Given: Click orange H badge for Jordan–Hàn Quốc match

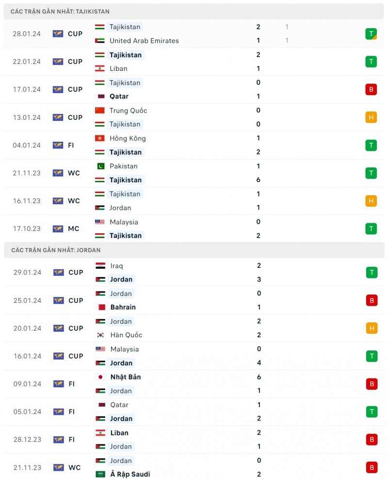Looking at the screenshot, I should [372, 328].
